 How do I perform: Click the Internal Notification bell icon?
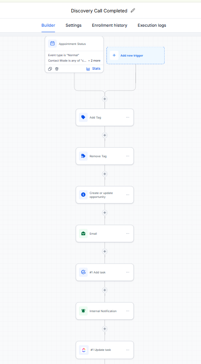83,311
